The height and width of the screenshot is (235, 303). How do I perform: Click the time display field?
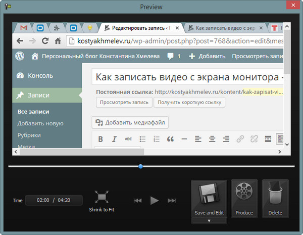(49, 200)
